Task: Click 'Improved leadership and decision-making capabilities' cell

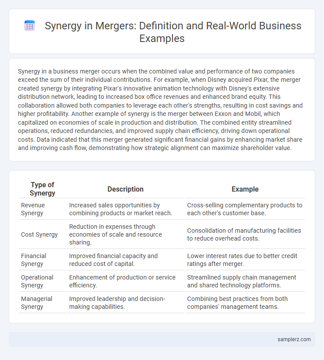Action: 126,303
